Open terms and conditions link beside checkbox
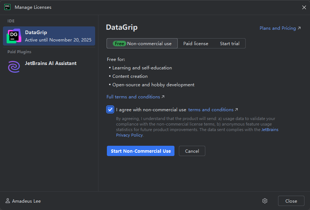The width and height of the screenshot is (310, 210). (x=213, y=110)
